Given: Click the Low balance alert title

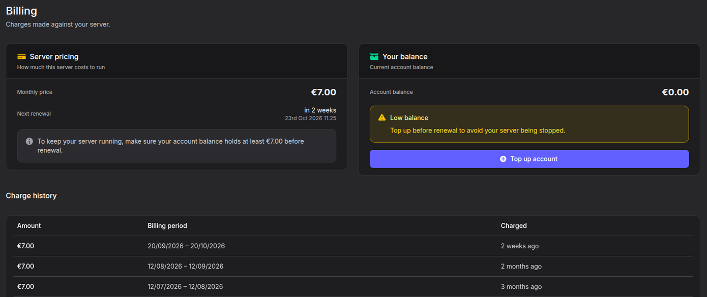Looking at the screenshot, I should [x=409, y=118].
